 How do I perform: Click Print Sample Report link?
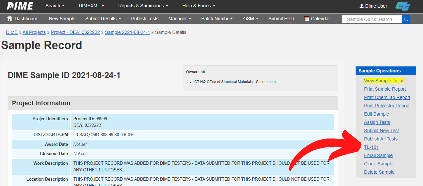385,89
